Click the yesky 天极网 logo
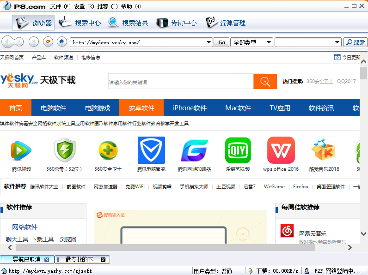 [19, 80]
